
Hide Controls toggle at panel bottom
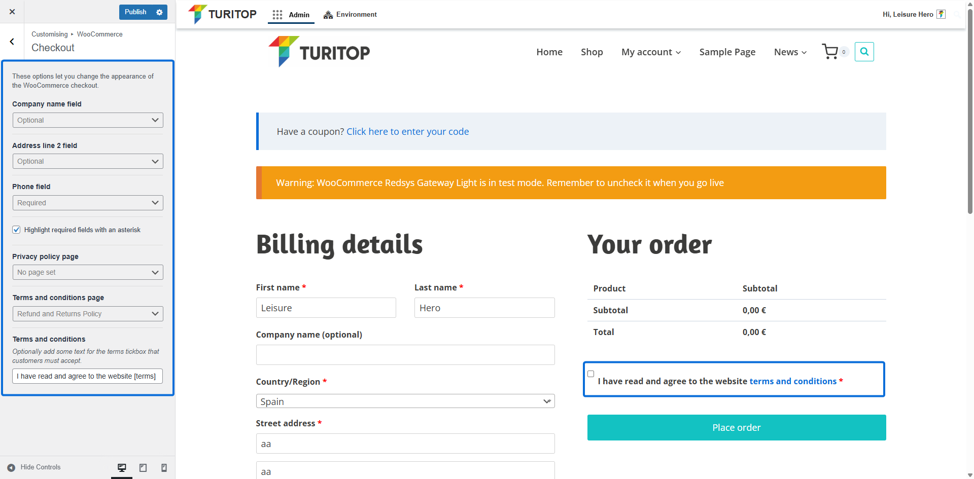pyautogui.click(x=34, y=467)
